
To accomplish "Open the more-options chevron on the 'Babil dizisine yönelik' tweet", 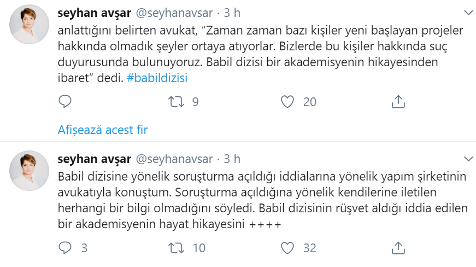I will (468, 159).
